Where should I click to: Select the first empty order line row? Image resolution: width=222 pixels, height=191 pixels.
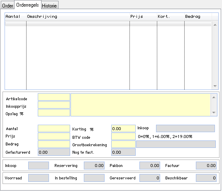coord(108,24)
